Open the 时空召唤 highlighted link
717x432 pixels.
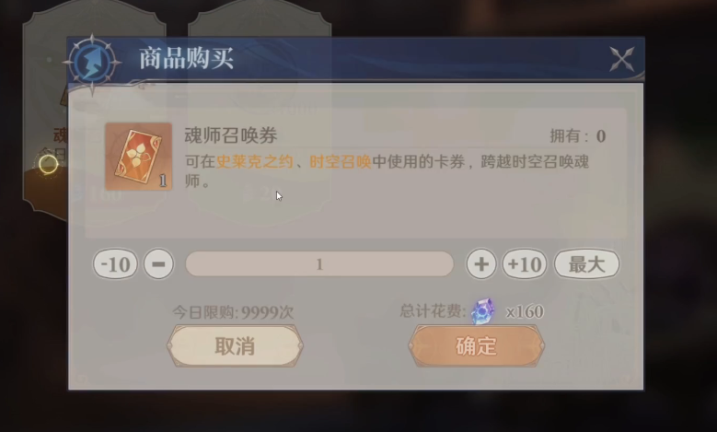point(341,161)
